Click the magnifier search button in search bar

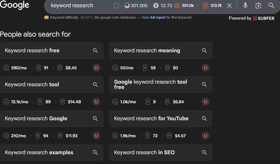pyautogui.click(x=271, y=6)
